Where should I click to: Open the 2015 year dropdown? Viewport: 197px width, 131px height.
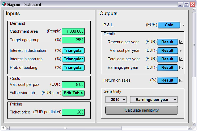point(116,100)
